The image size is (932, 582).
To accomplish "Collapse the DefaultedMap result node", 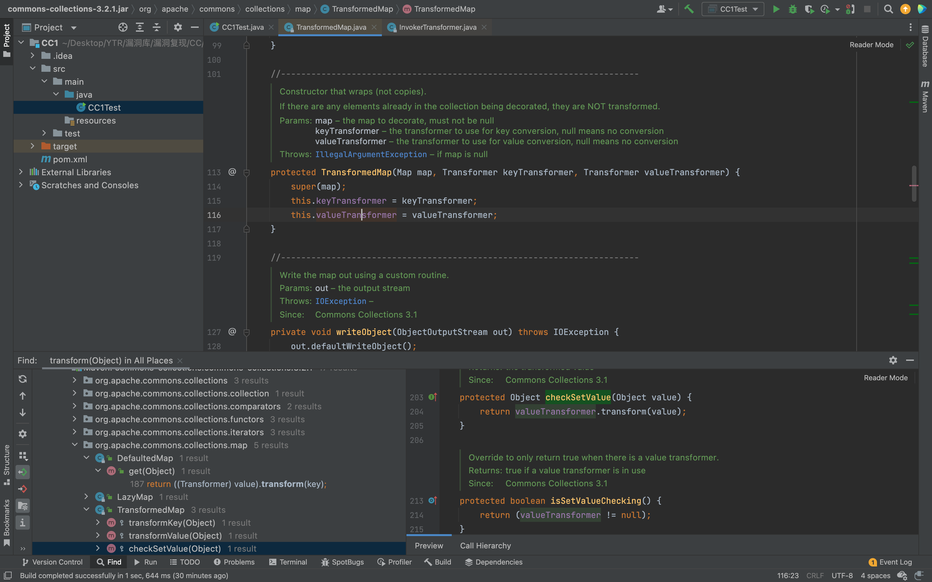I will coord(86,458).
